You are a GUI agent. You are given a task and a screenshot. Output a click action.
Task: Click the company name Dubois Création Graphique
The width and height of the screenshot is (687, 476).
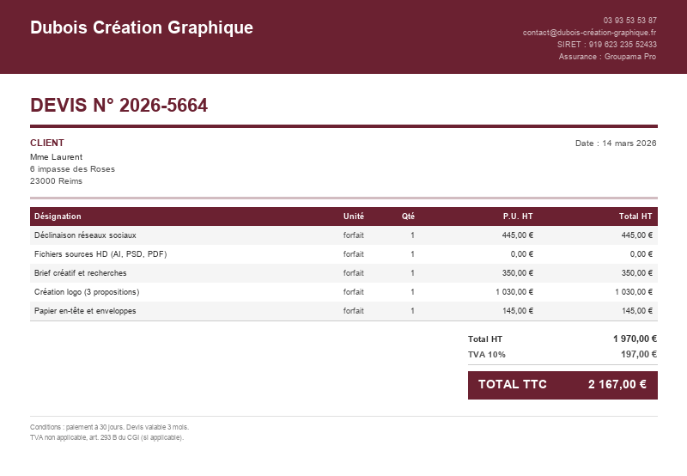point(142,27)
